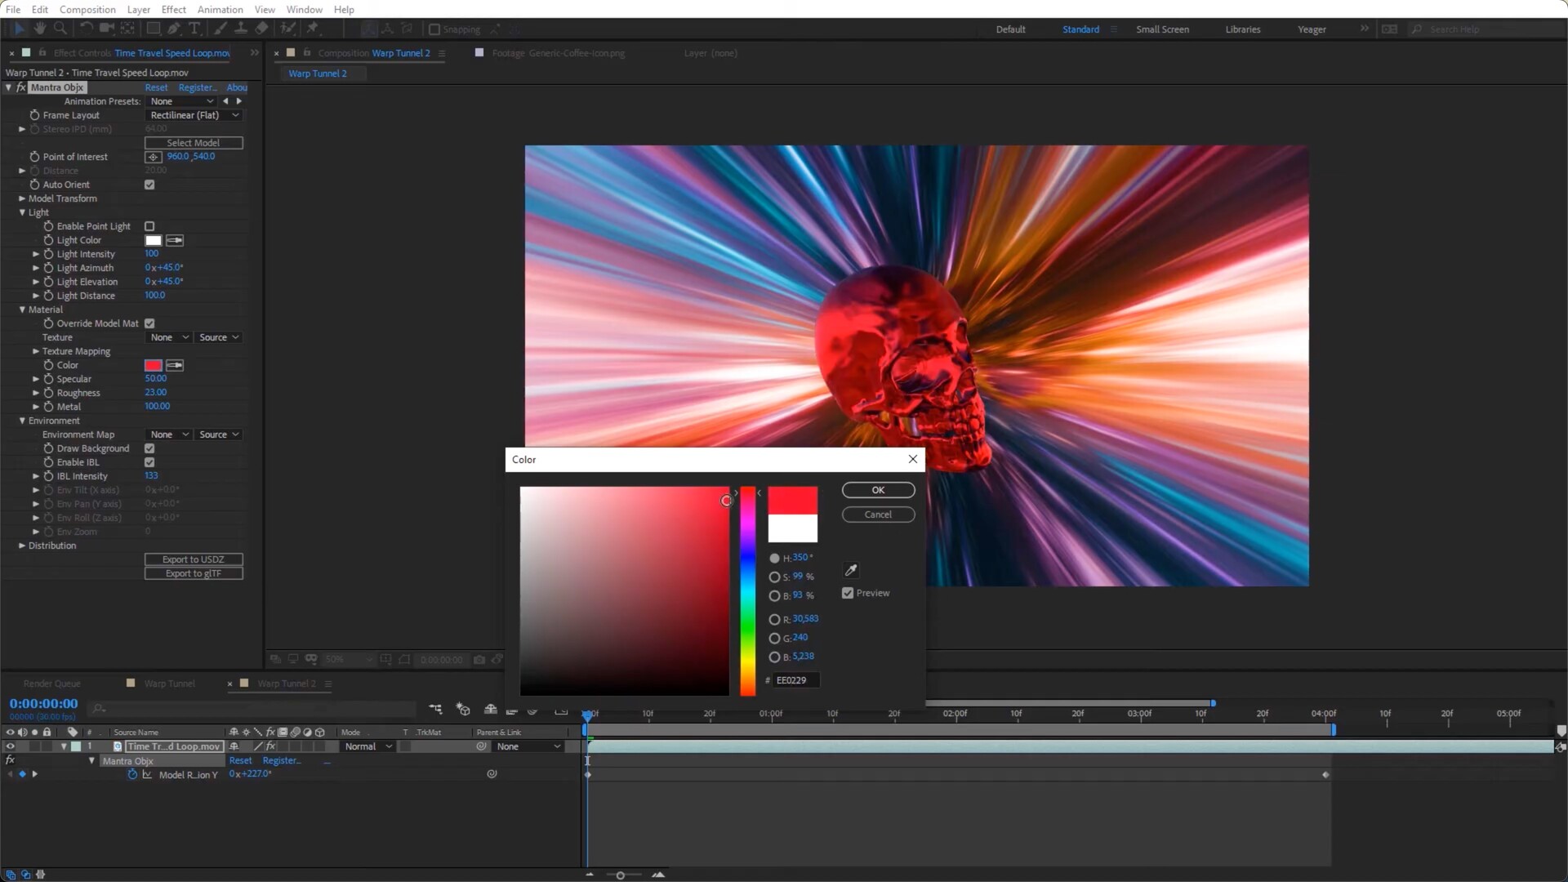
Task: Select the Hand tool
Action: coord(39,29)
